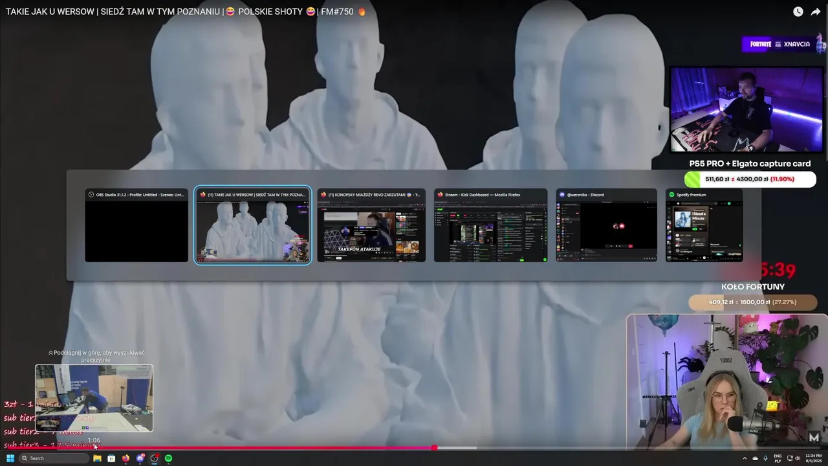Click Firefox icon on KONOPSKY thumbnail title
828x466 pixels.
coord(323,194)
